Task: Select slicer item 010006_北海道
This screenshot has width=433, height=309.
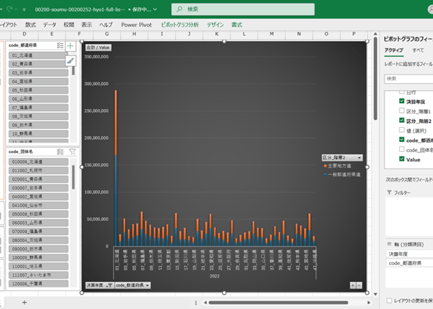Action: coord(38,162)
